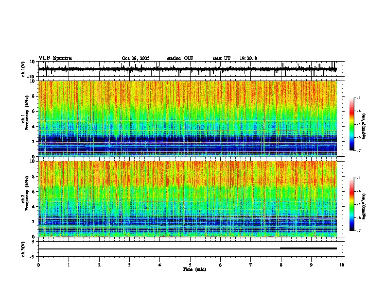The width and height of the screenshot is (385, 297).
Task: Click the "-7" bottom label of ch.2 color bar
Action: 359,231
